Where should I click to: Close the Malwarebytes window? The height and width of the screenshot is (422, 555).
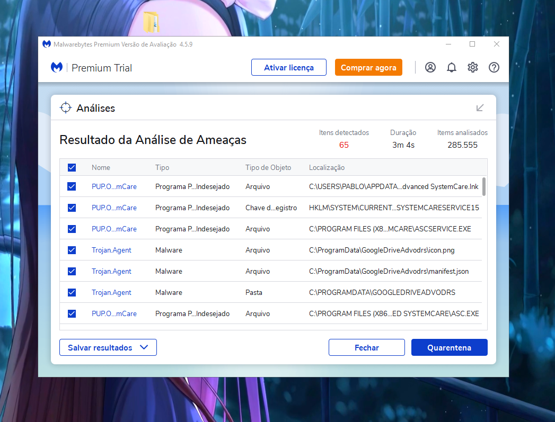pyautogui.click(x=497, y=44)
